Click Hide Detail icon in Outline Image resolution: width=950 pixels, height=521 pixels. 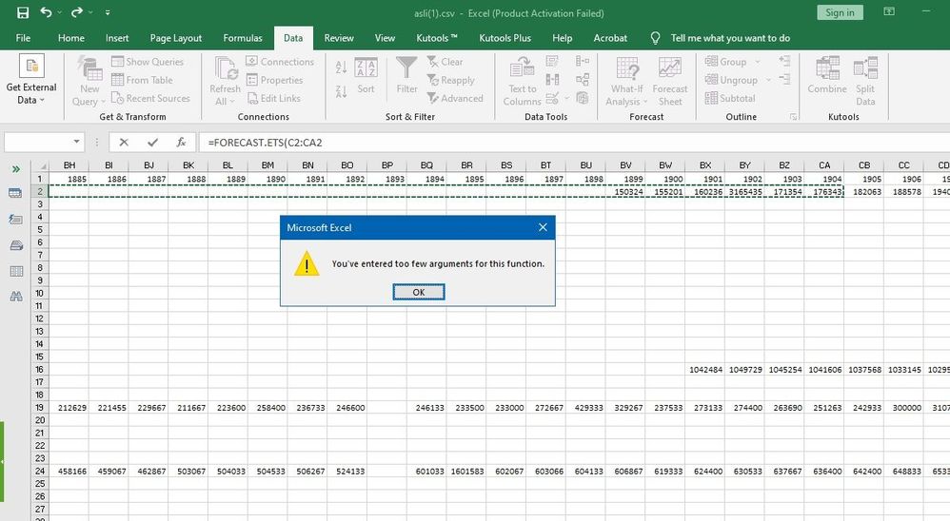[x=784, y=79]
